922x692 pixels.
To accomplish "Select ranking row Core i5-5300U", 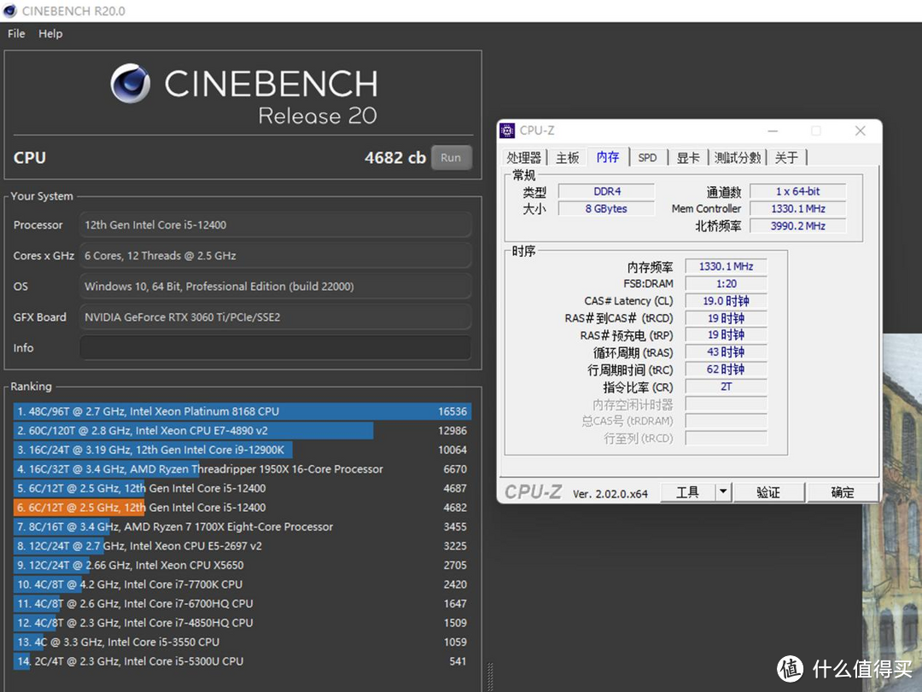I will [242, 660].
